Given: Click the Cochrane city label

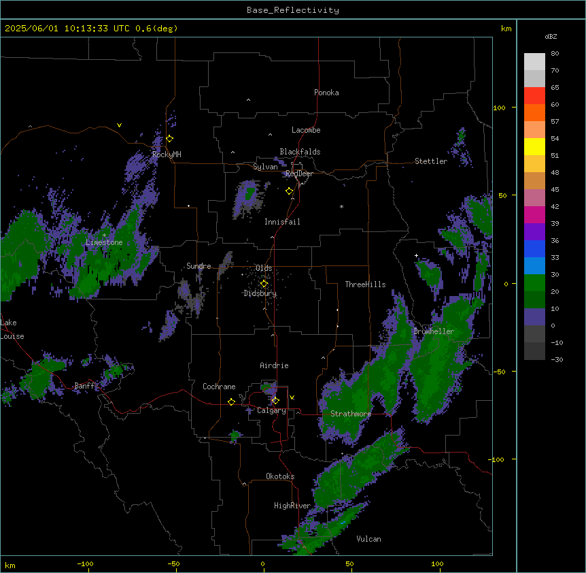Looking at the screenshot, I should 219,387.
